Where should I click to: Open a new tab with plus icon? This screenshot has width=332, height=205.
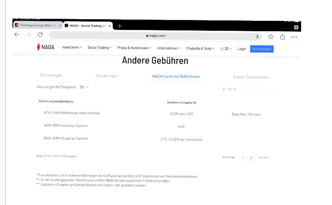pos(119,26)
